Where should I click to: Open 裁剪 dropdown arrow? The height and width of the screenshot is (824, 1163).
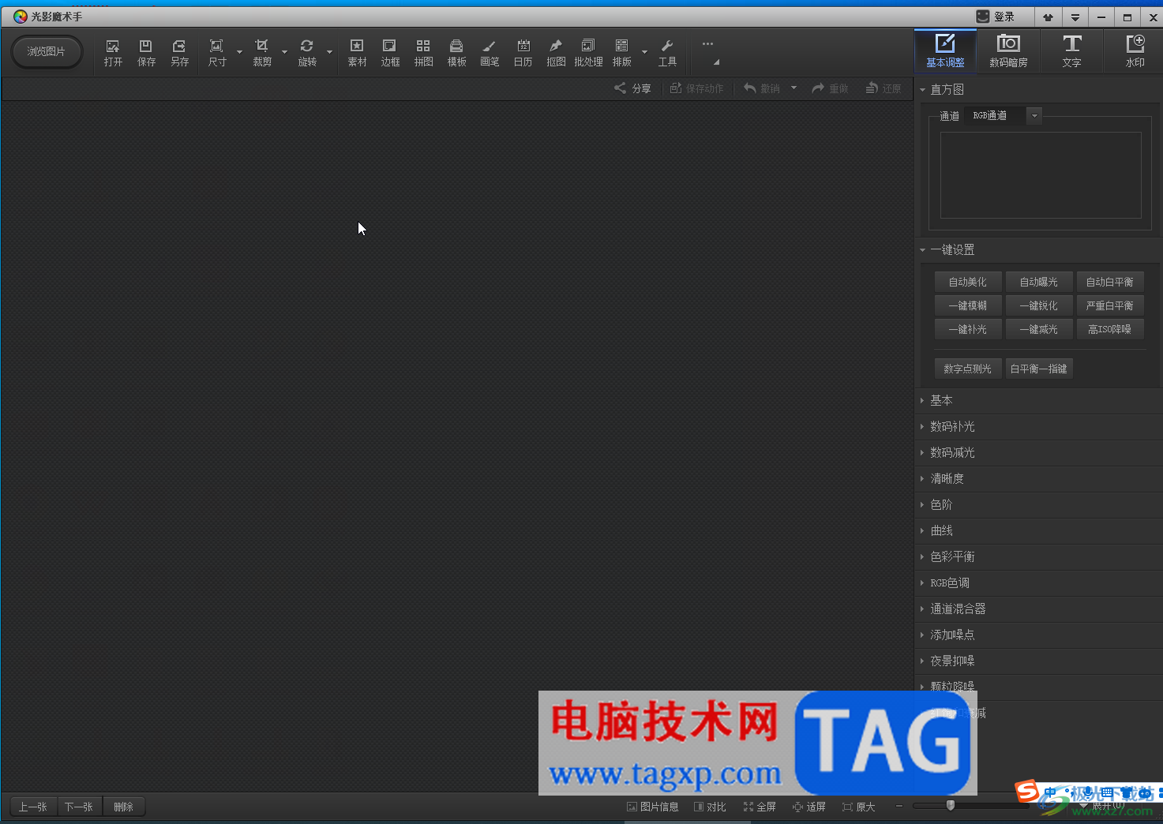tap(284, 53)
